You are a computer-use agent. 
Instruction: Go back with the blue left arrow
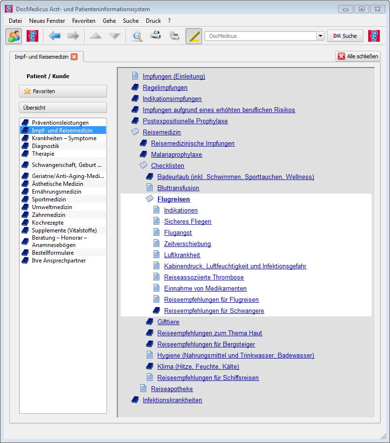[x=54, y=36]
